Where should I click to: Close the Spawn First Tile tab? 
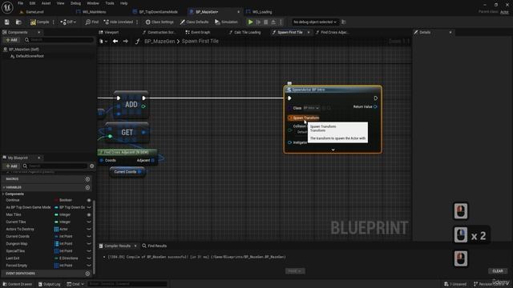(x=309, y=32)
